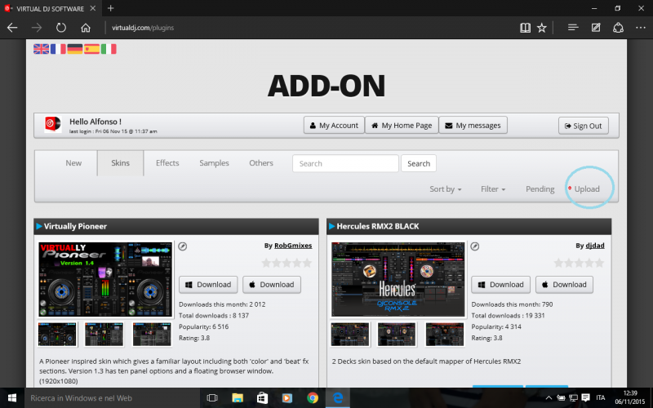Focus the add-on Search text field
Image resolution: width=653 pixels, height=408 pixels.
pyautogui.click(x=345, y=164)
